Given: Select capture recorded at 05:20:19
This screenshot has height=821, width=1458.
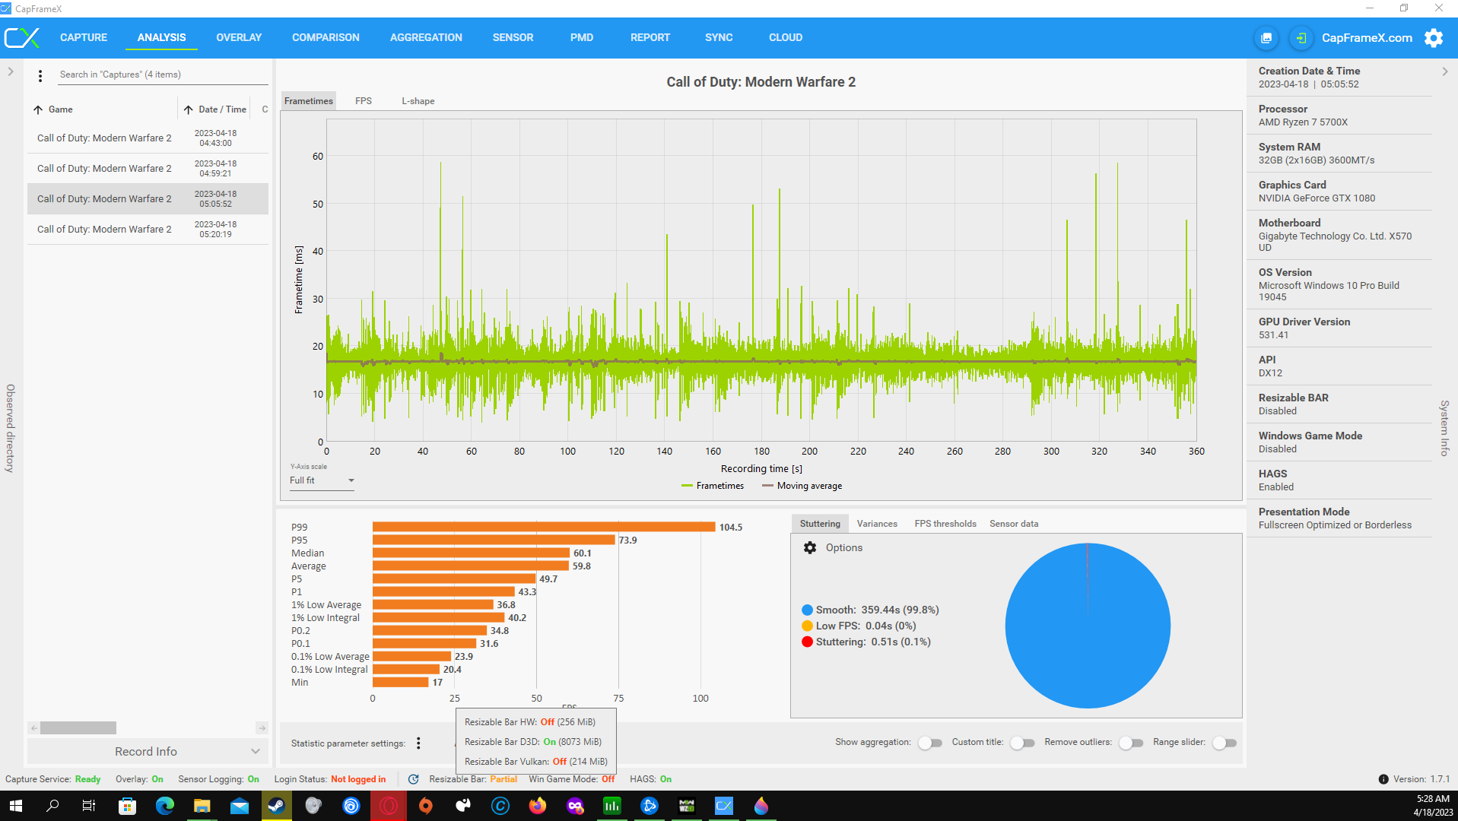Looking at the screenshot, I should point(148,230).
